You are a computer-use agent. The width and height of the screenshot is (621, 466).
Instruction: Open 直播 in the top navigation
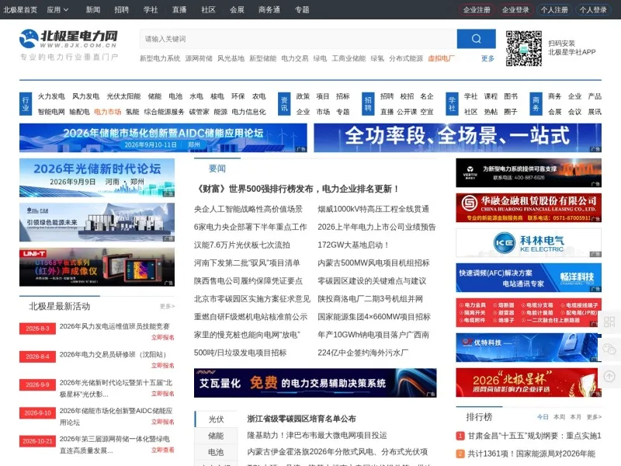click(x=179, y=9)
